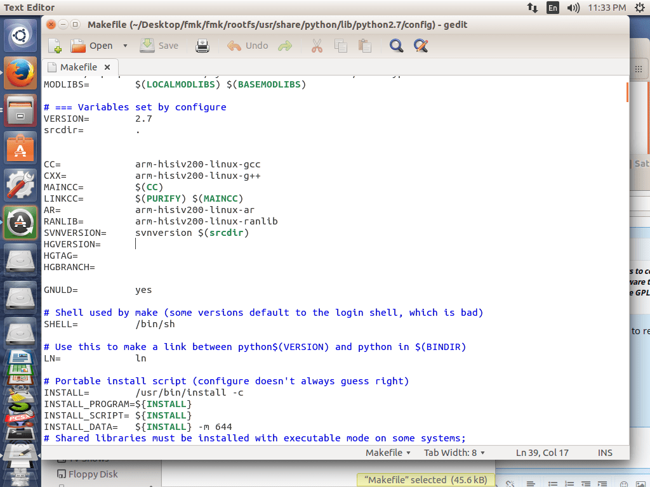Image resolution: width=650 pixels, height=487 pixels.
Task: Copy selection with the copy icon
Action: 341,46
